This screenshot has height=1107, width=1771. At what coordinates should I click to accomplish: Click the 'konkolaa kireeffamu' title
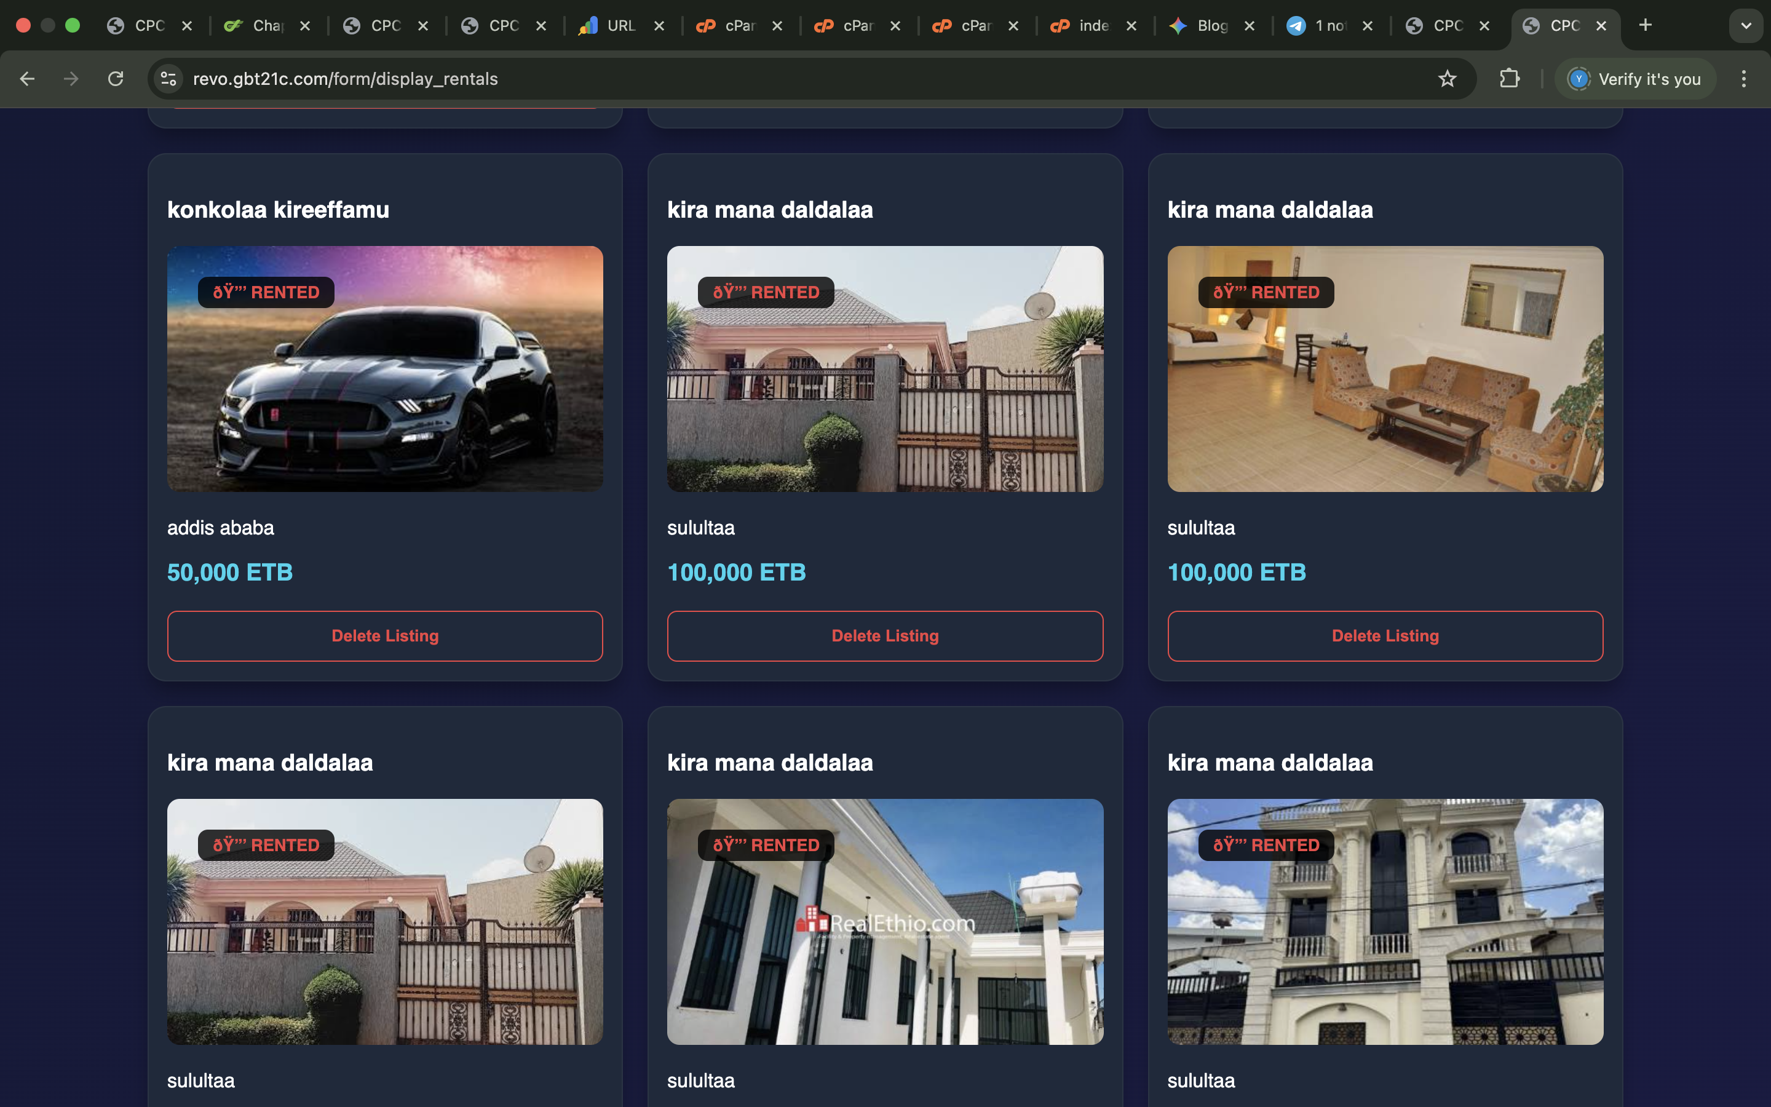[278, 209]
